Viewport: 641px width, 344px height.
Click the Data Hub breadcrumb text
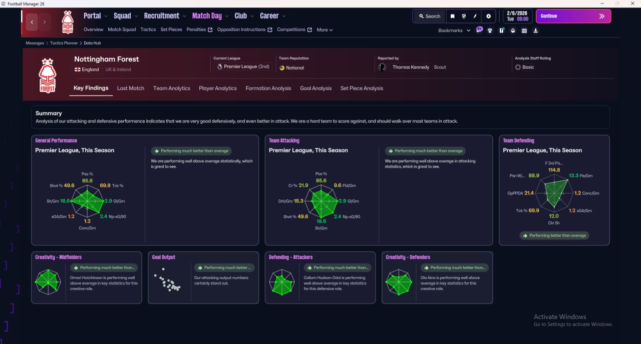92,43
